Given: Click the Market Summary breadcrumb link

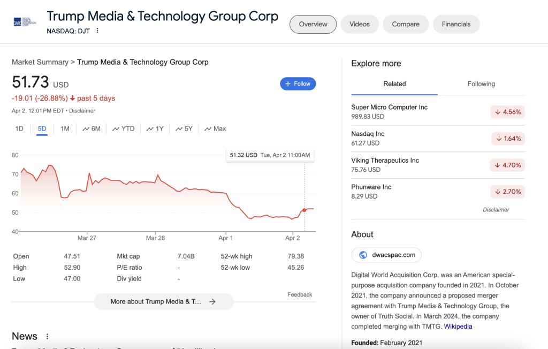Looking at the screenshot, I should pyautogui.click(x=40, y=62).
